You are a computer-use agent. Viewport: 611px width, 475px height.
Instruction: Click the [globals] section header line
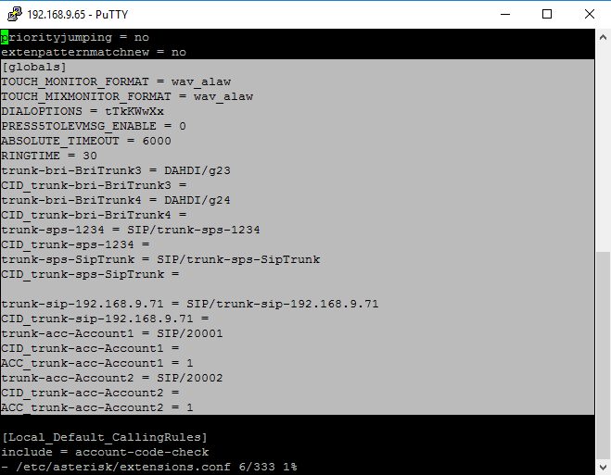coord(34,67)
